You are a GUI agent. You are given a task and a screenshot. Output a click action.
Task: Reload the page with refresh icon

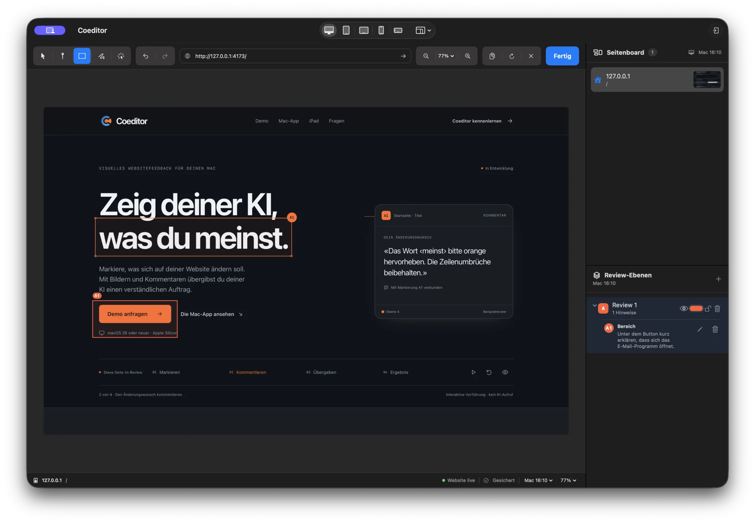(x=512, y=56)
